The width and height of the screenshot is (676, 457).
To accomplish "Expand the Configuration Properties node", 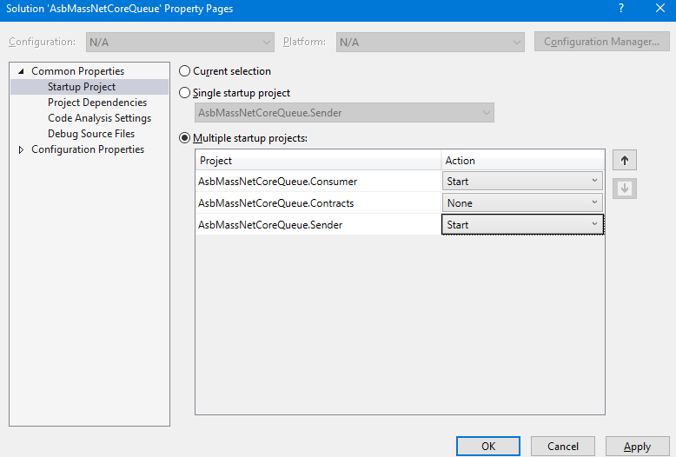I will 21,149.
